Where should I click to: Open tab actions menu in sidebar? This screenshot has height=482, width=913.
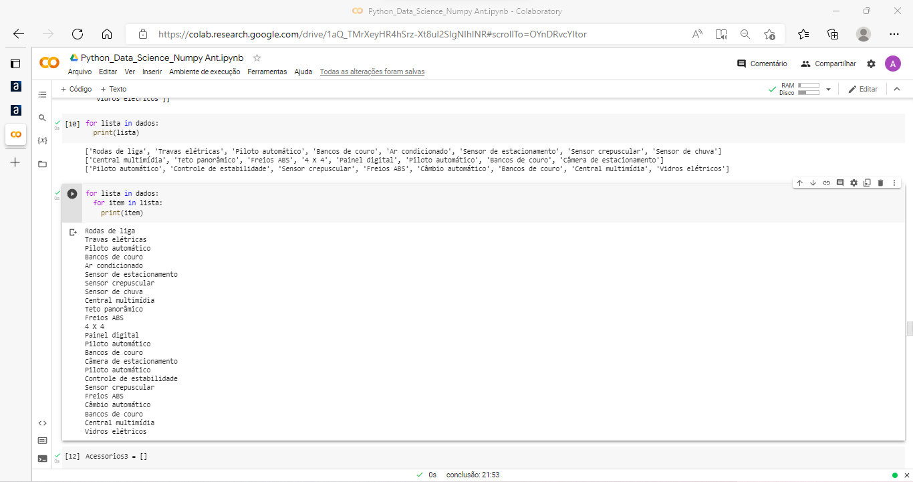point(15,64)
